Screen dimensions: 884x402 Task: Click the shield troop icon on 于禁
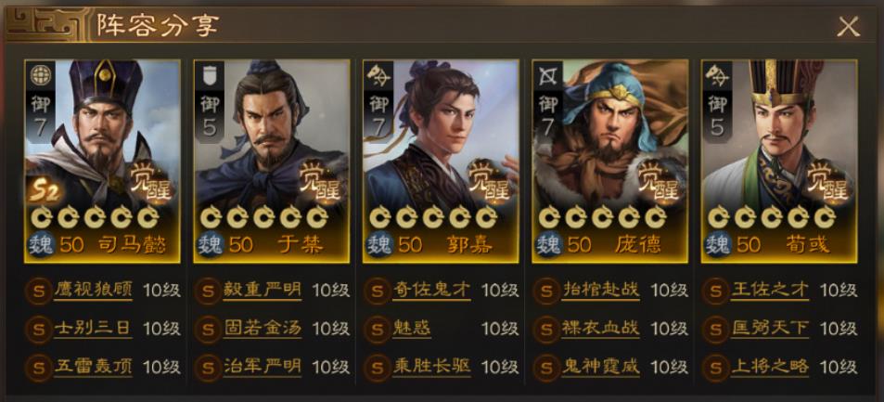pos(209,74)
